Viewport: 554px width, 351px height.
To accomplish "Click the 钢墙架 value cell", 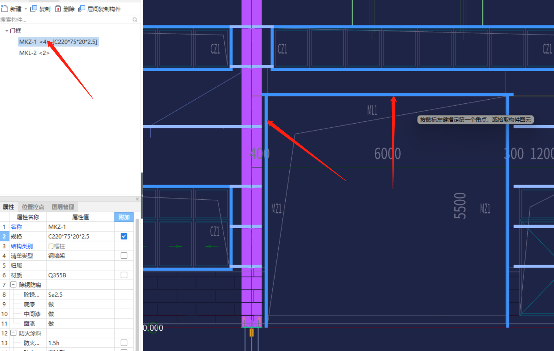I will coord(81,255).
